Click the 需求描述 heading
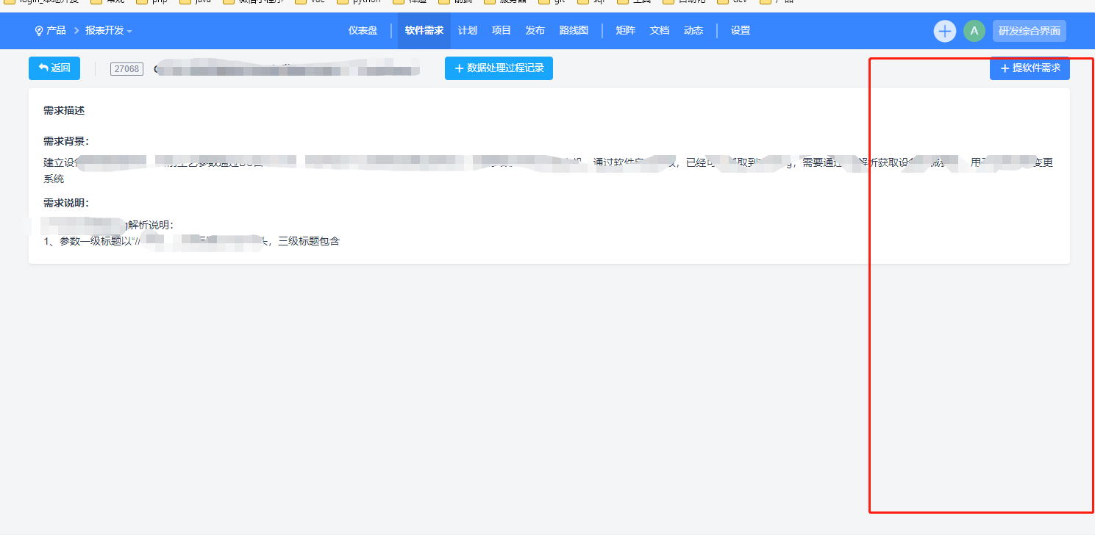The width and height of the screenshot is (1095, 535). pyautogui.click(x=64, y=111)
